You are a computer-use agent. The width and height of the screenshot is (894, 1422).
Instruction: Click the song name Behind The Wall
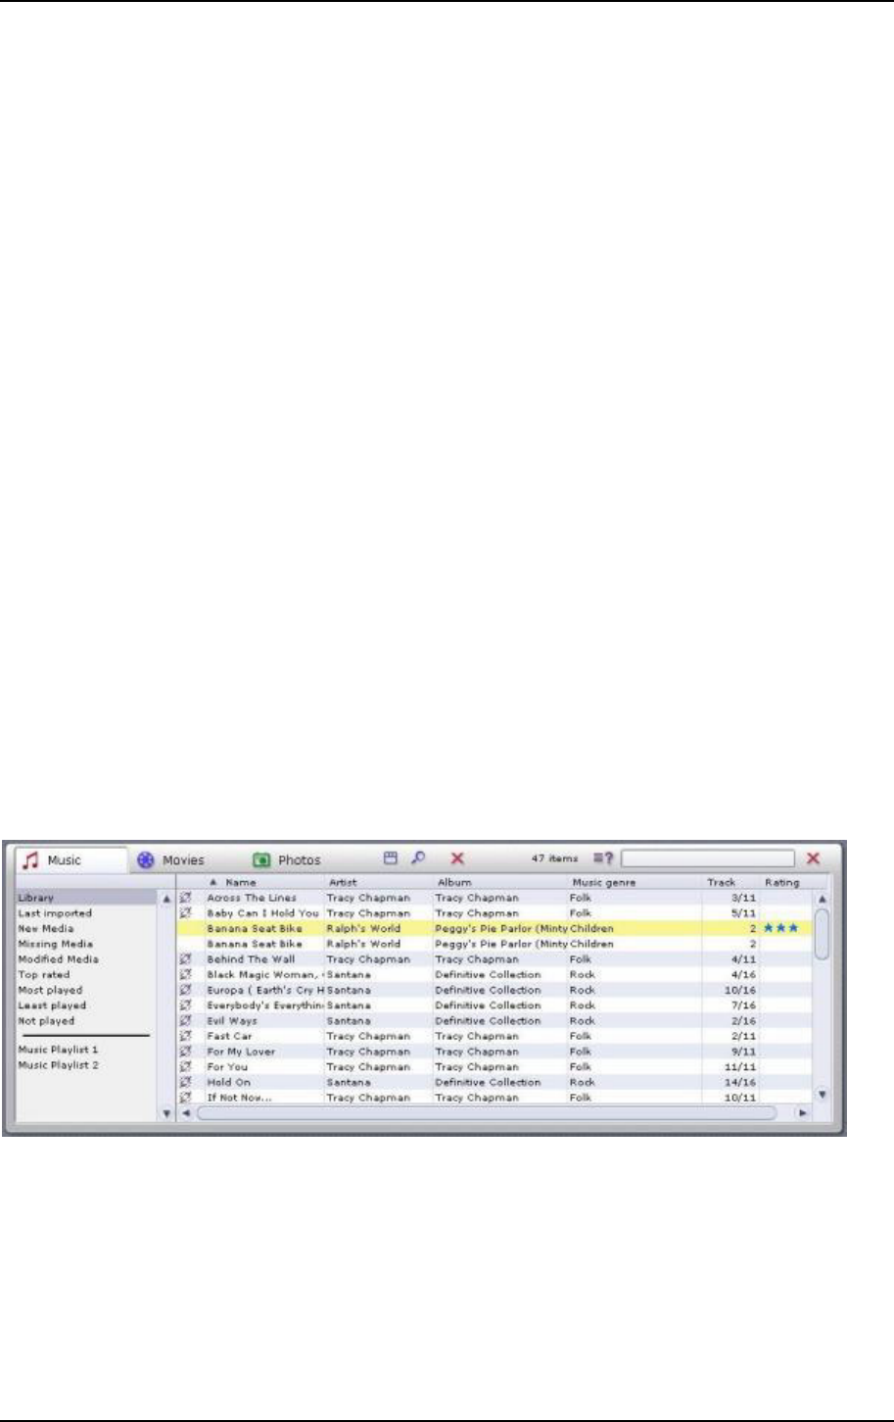[x=251, y=959]
